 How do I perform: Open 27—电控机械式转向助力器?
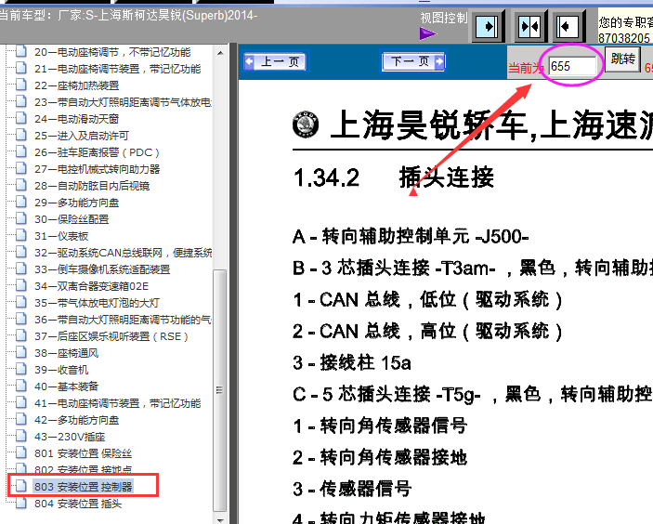(97, 169)
